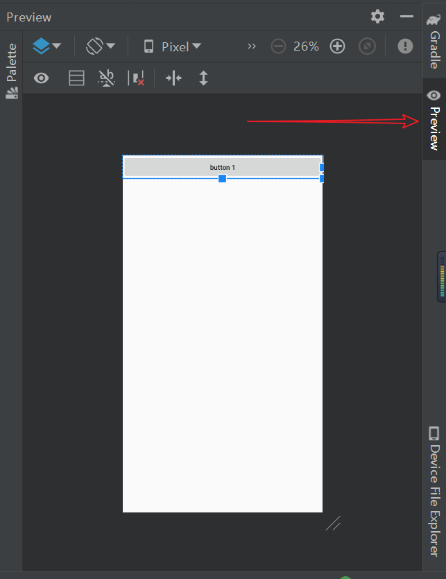Image resolution: width=446 pixels, height=579 pixels.
Task: Zoom out the layout preview
Action: [278, 46]
